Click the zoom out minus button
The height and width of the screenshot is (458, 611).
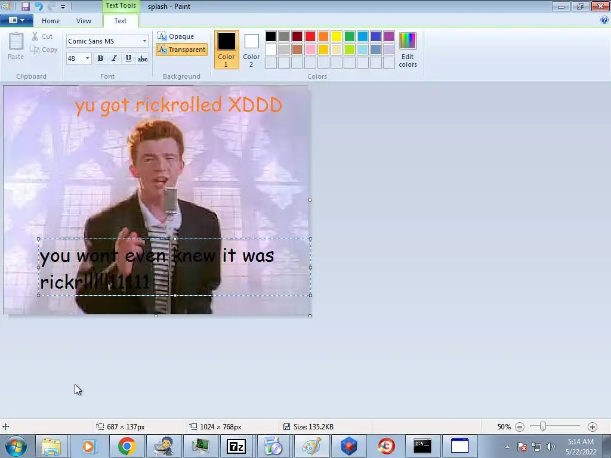point(520,427)
